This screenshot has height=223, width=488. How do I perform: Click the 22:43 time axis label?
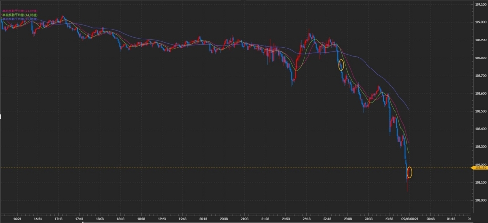(327, 219)
